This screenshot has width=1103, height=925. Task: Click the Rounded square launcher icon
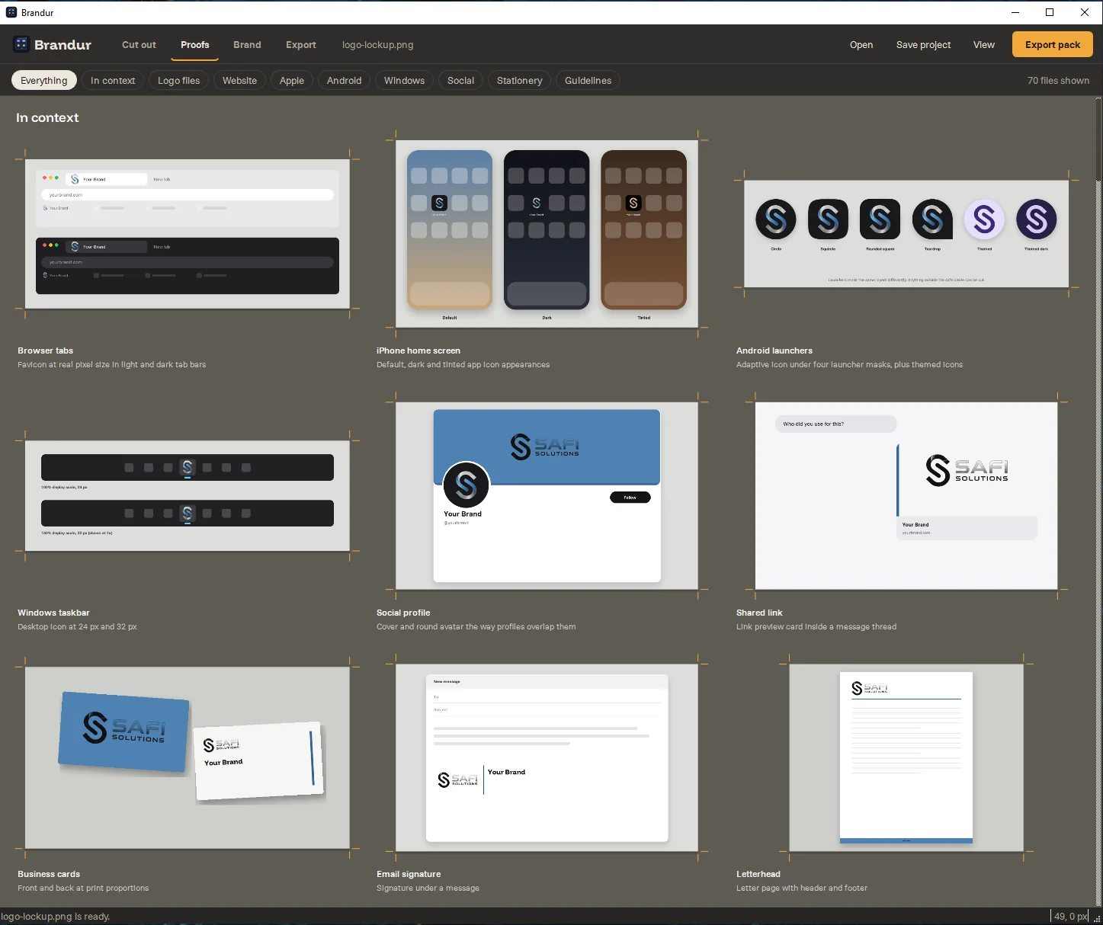click(880, 219)
